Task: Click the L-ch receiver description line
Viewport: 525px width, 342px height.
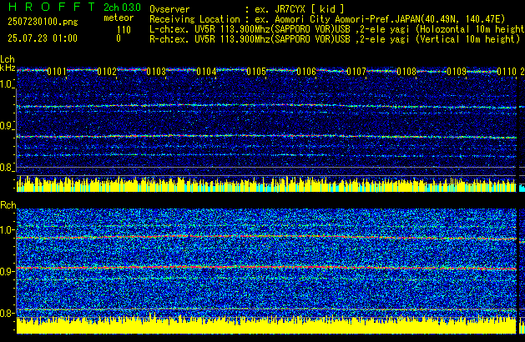Action: [337, 29]
